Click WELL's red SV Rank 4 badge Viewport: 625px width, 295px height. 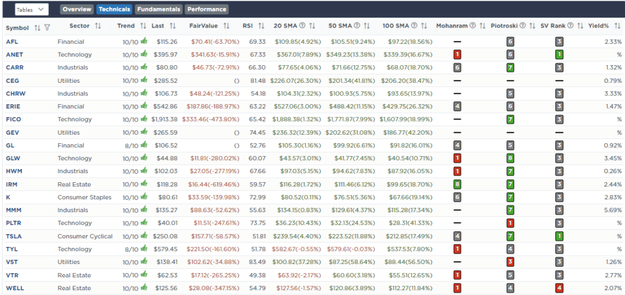tap(560, 288)
